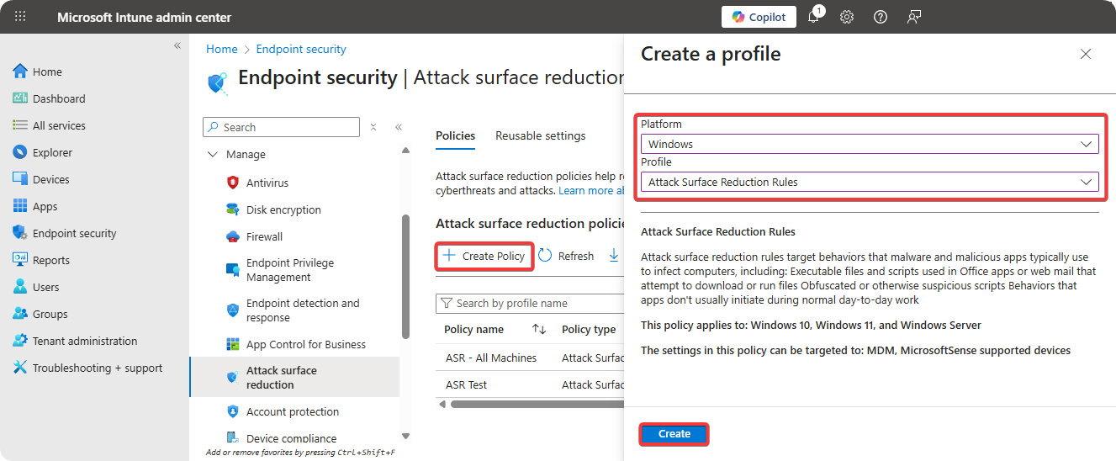Image resolution: width=1116 pixels, height=461 pixels.
Task: Select Antivirus in the Manage menu
Action: click(x=267, y=183)
